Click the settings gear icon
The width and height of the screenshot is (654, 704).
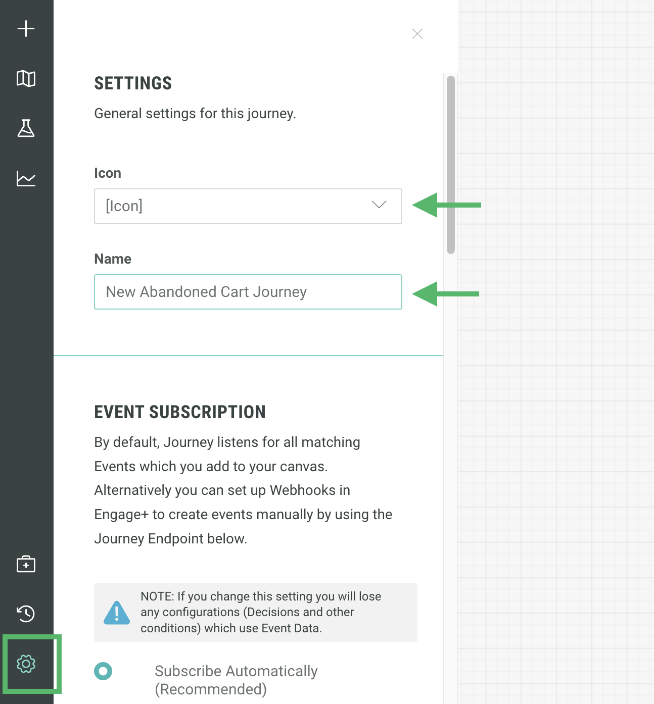[x=26, y=664]
